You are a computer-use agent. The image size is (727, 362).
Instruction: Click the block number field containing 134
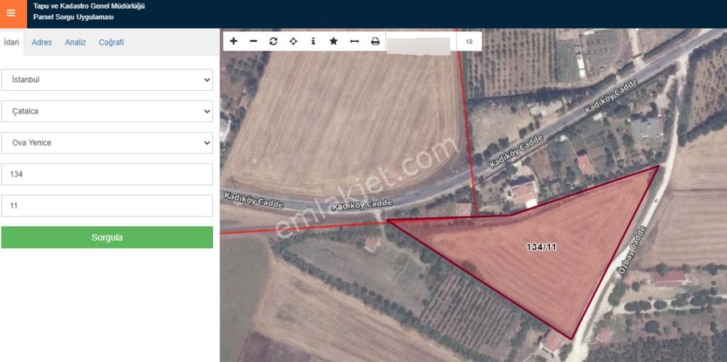click(x=107, y=174)
